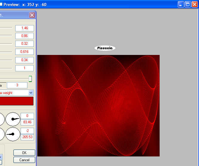Open the 'ax weight' dropdown arrow

pyautogui.click(x=31, y=93)
